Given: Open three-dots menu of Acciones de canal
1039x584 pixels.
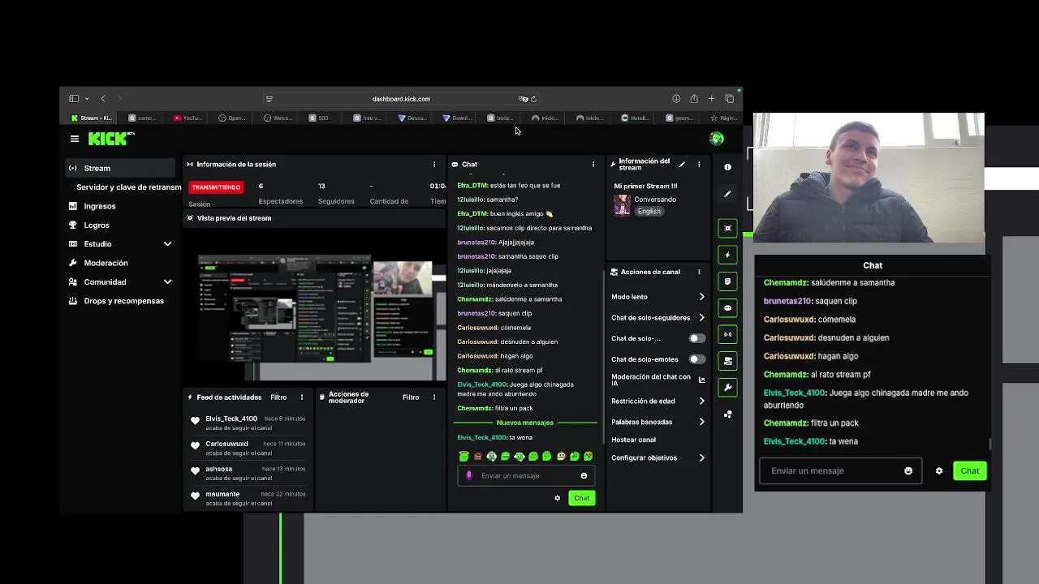Looking at the screenshot, I should 699,272.
